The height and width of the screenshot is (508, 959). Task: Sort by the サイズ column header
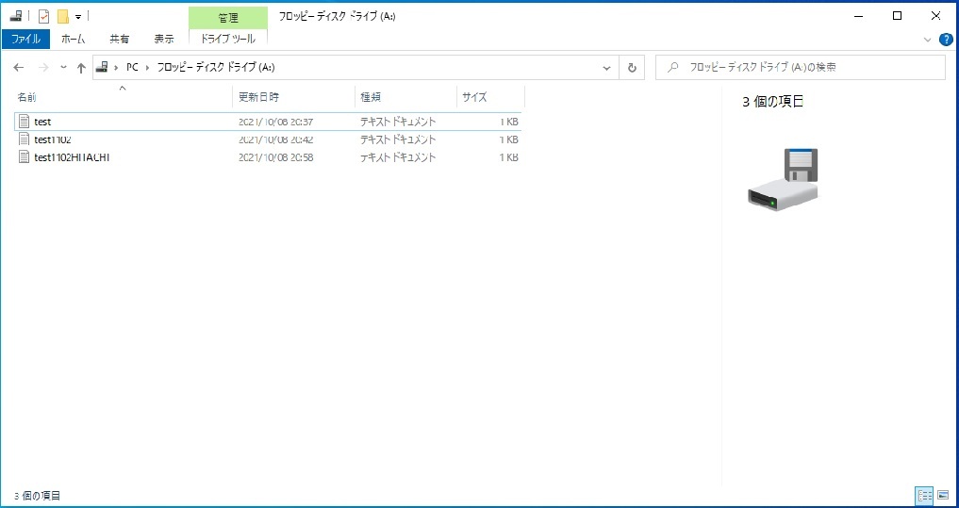(x=490, y=97)
